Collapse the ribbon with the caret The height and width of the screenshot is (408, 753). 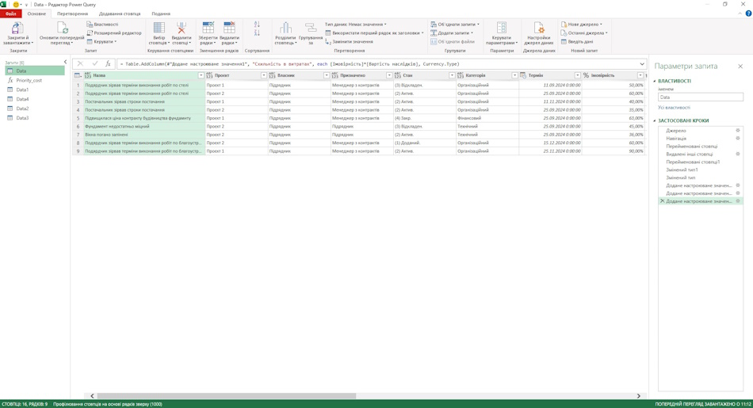coord(740,13)
